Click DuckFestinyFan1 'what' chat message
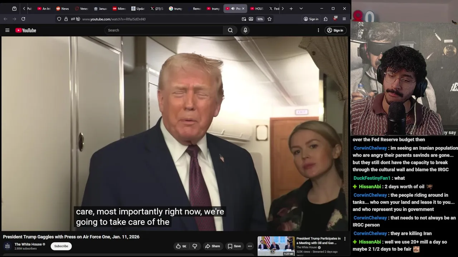Image resolution: width=458 pixels, height=257 pixels. coord(379,178)
